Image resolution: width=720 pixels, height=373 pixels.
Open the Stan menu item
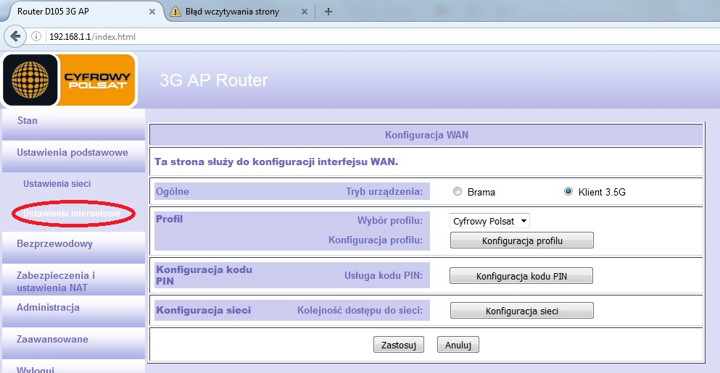pyautogui.click(x=28, y=121)
